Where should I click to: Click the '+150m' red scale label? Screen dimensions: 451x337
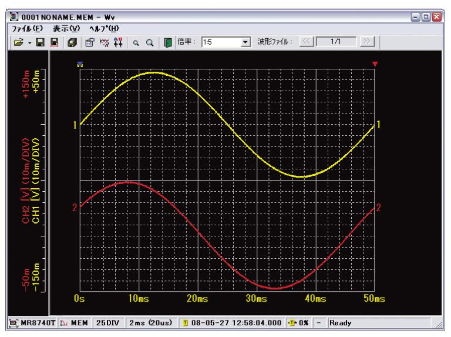pos(26,84)
